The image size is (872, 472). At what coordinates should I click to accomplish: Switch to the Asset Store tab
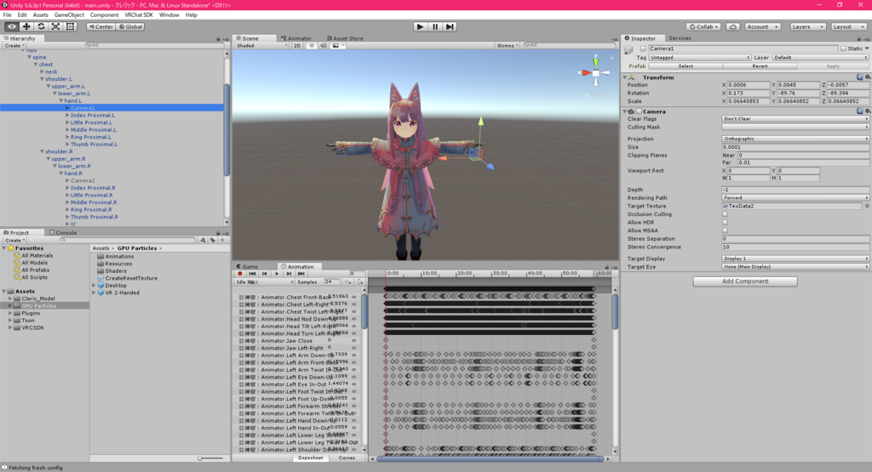(x=345, y=38)
